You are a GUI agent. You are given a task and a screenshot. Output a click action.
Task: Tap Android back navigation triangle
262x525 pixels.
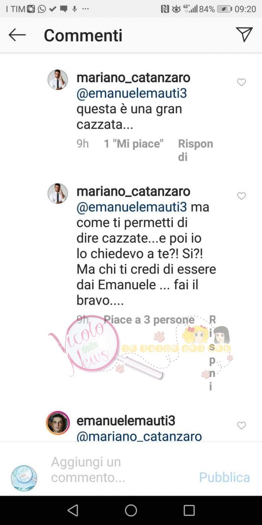tap(73, 510)
